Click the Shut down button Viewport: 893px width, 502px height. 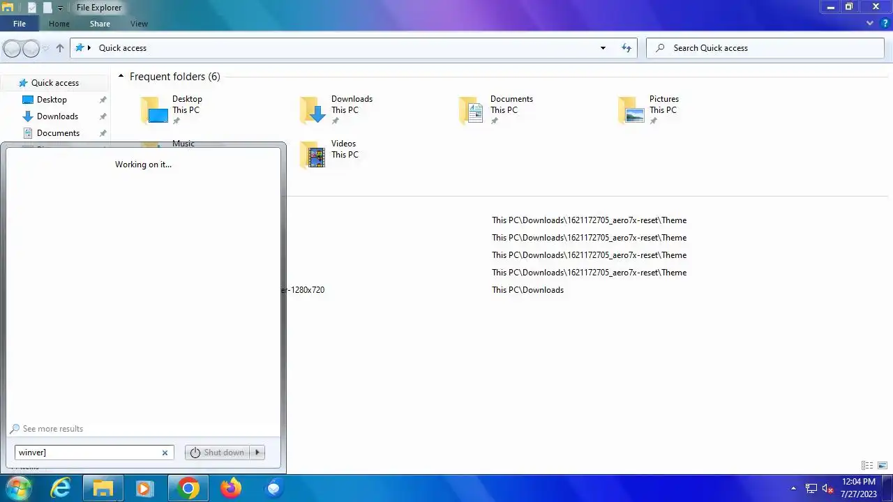pyautogui.click(x=218, y=452)
